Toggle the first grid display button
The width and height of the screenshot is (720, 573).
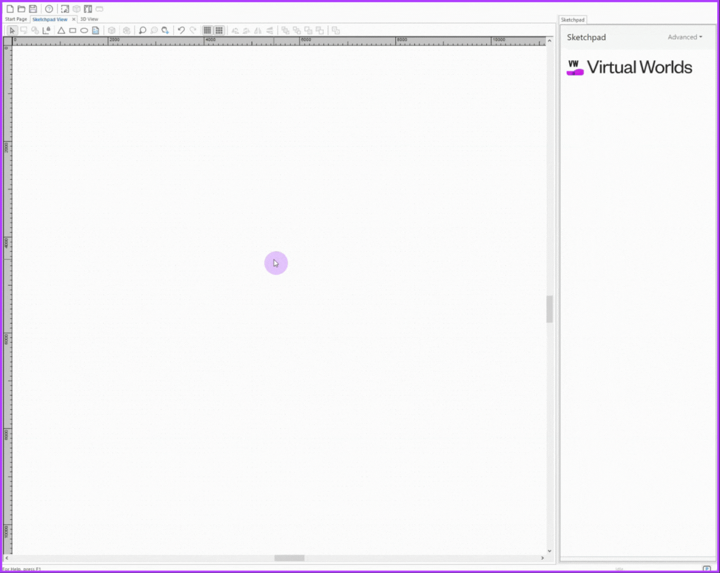207,31
